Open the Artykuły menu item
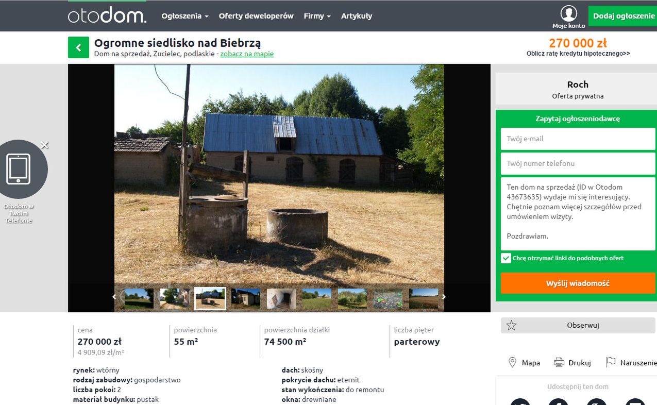 tap(357, 16)
